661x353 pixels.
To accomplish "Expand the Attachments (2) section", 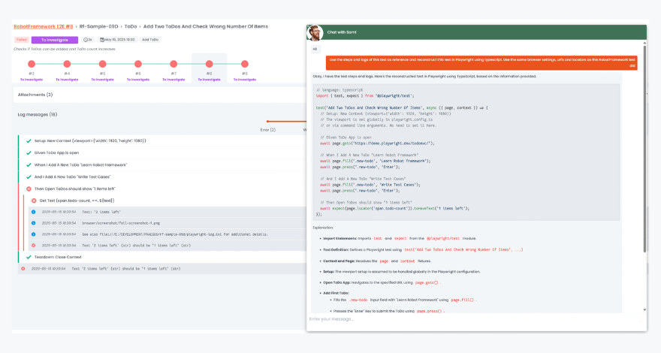I will [x=35, y=95].
